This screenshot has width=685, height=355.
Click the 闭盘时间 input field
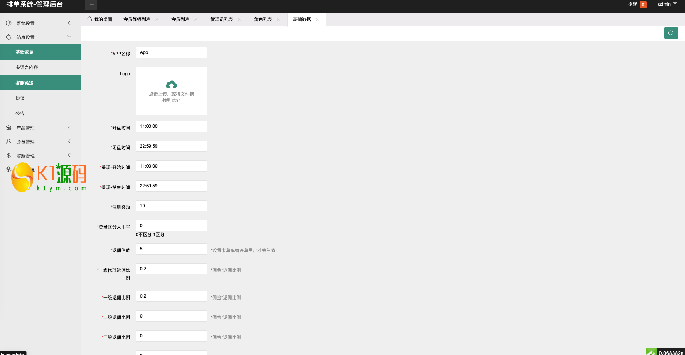(x=171, y=146)
